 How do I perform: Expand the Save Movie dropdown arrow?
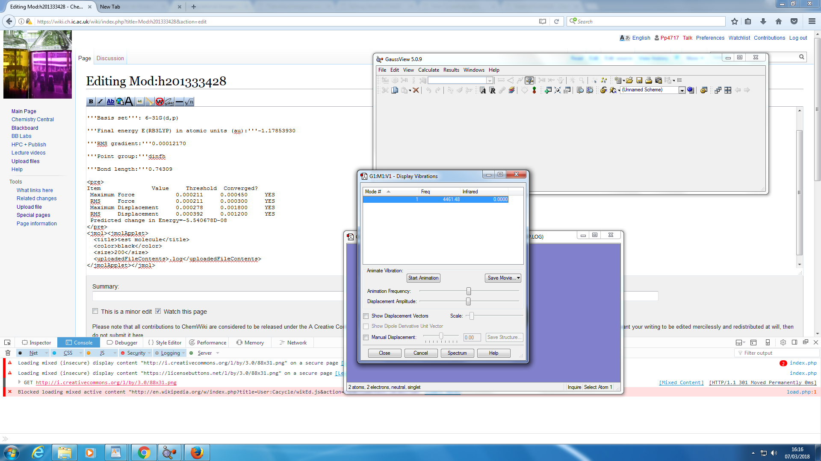(x=518, y=278)
